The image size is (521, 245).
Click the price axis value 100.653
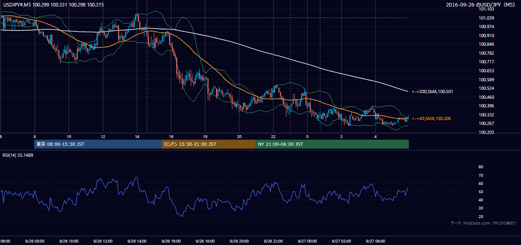tap(486, 71)
